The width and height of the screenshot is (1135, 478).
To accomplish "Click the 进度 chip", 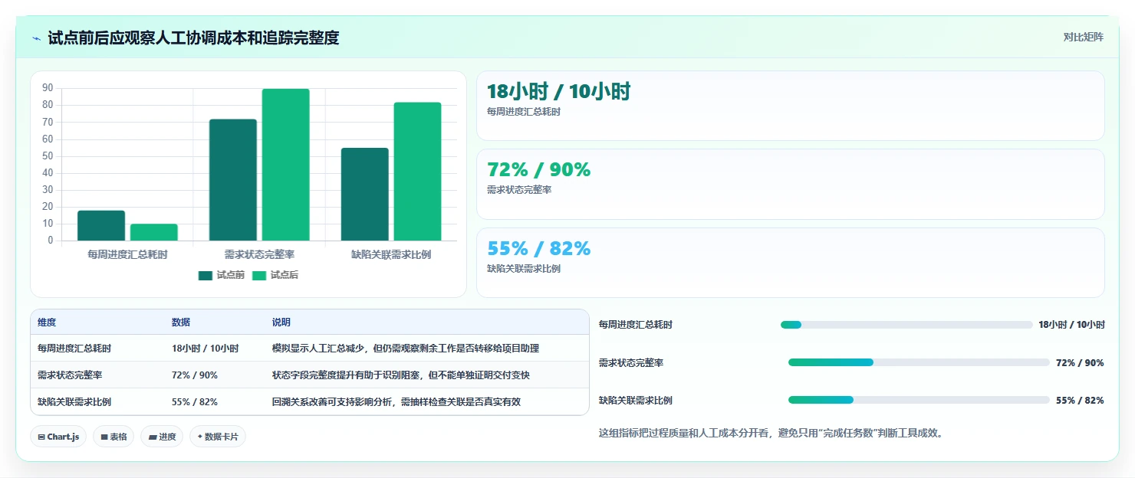I will (162, 437).
